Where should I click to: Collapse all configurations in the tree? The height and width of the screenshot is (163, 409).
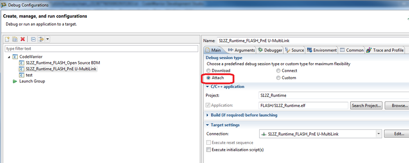pyautogui.click(x=33, y=39)
